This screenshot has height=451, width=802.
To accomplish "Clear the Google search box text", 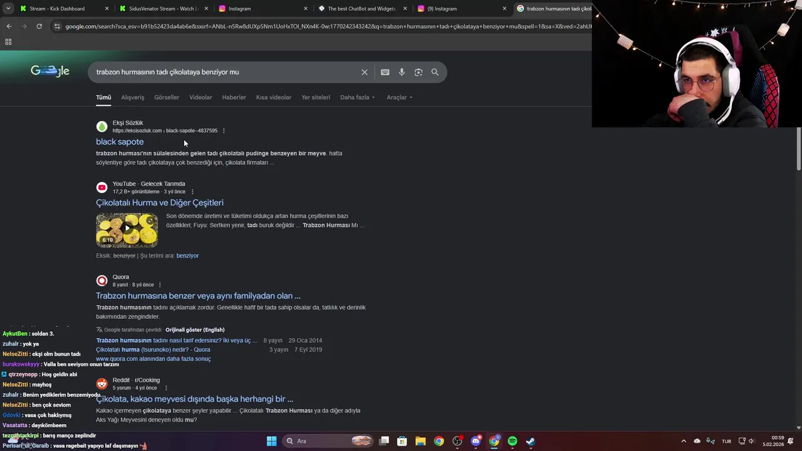I will tap(364, 72).
